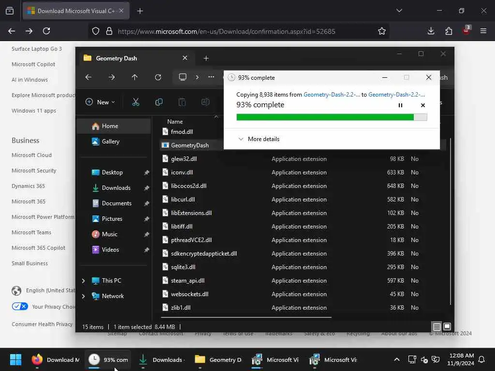This screenshot has height=371, width=495.
Task: Open Firefox extensions puzzle icon
Action: (x=449, y=31)
